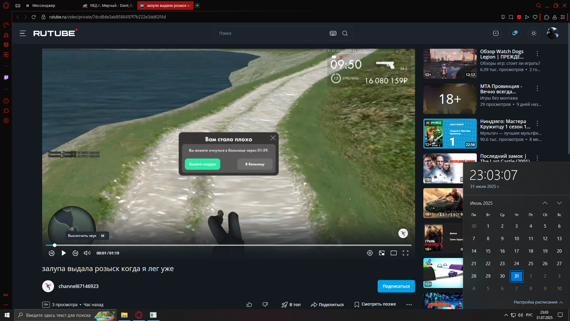Switch to УВД г. Мирный tab

pos(108,5)
